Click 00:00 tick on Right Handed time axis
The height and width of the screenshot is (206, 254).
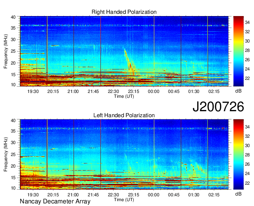click(x=154, y=91)
